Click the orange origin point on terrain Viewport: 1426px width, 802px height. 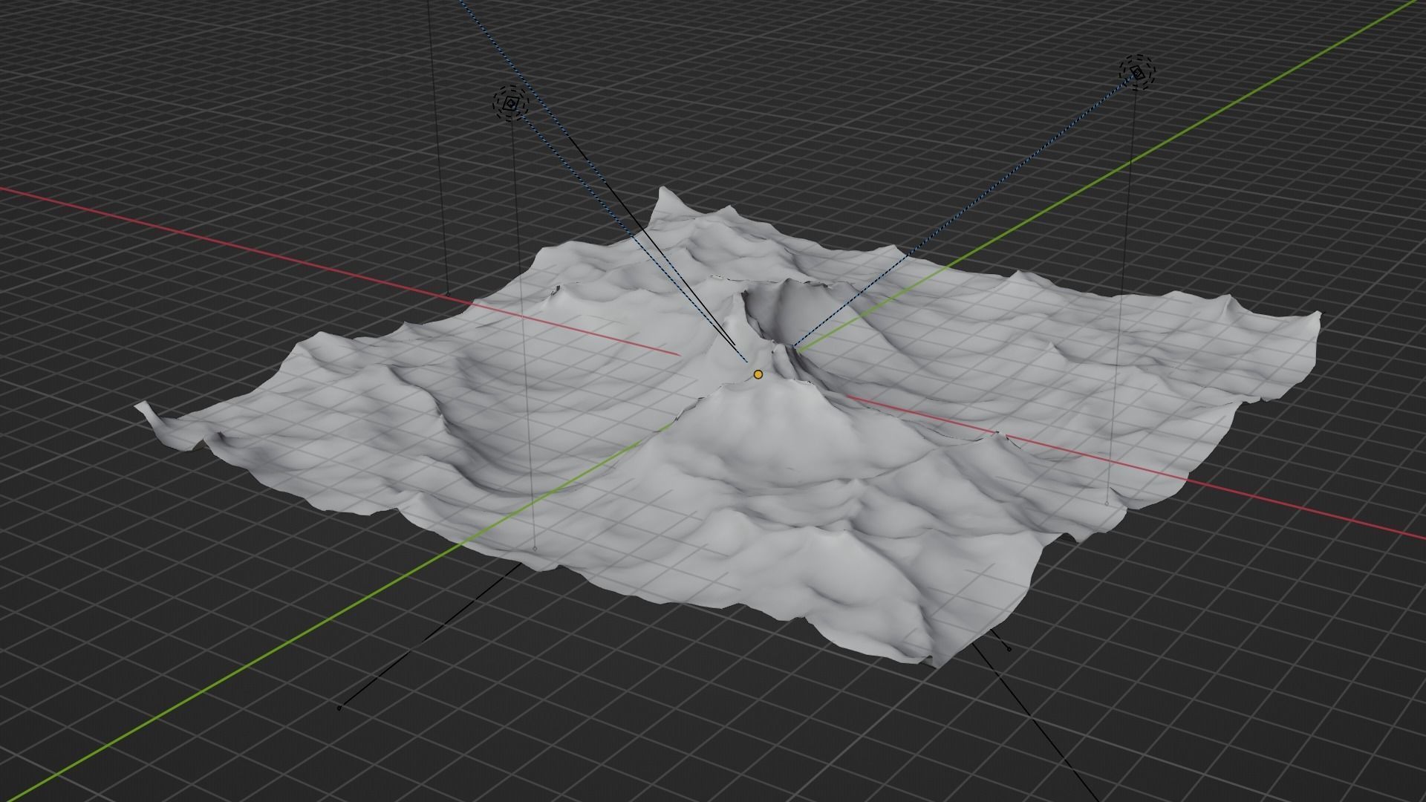758,374
